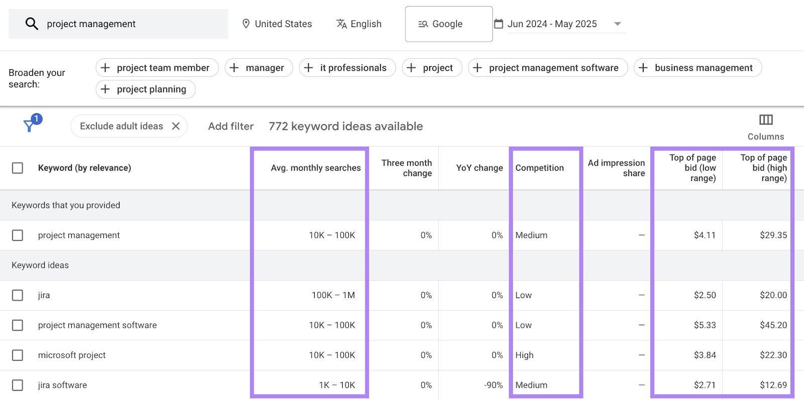Select the 'microsoft project' row checkbox
This screenshot has height=400, width=804.
point(18,355)
